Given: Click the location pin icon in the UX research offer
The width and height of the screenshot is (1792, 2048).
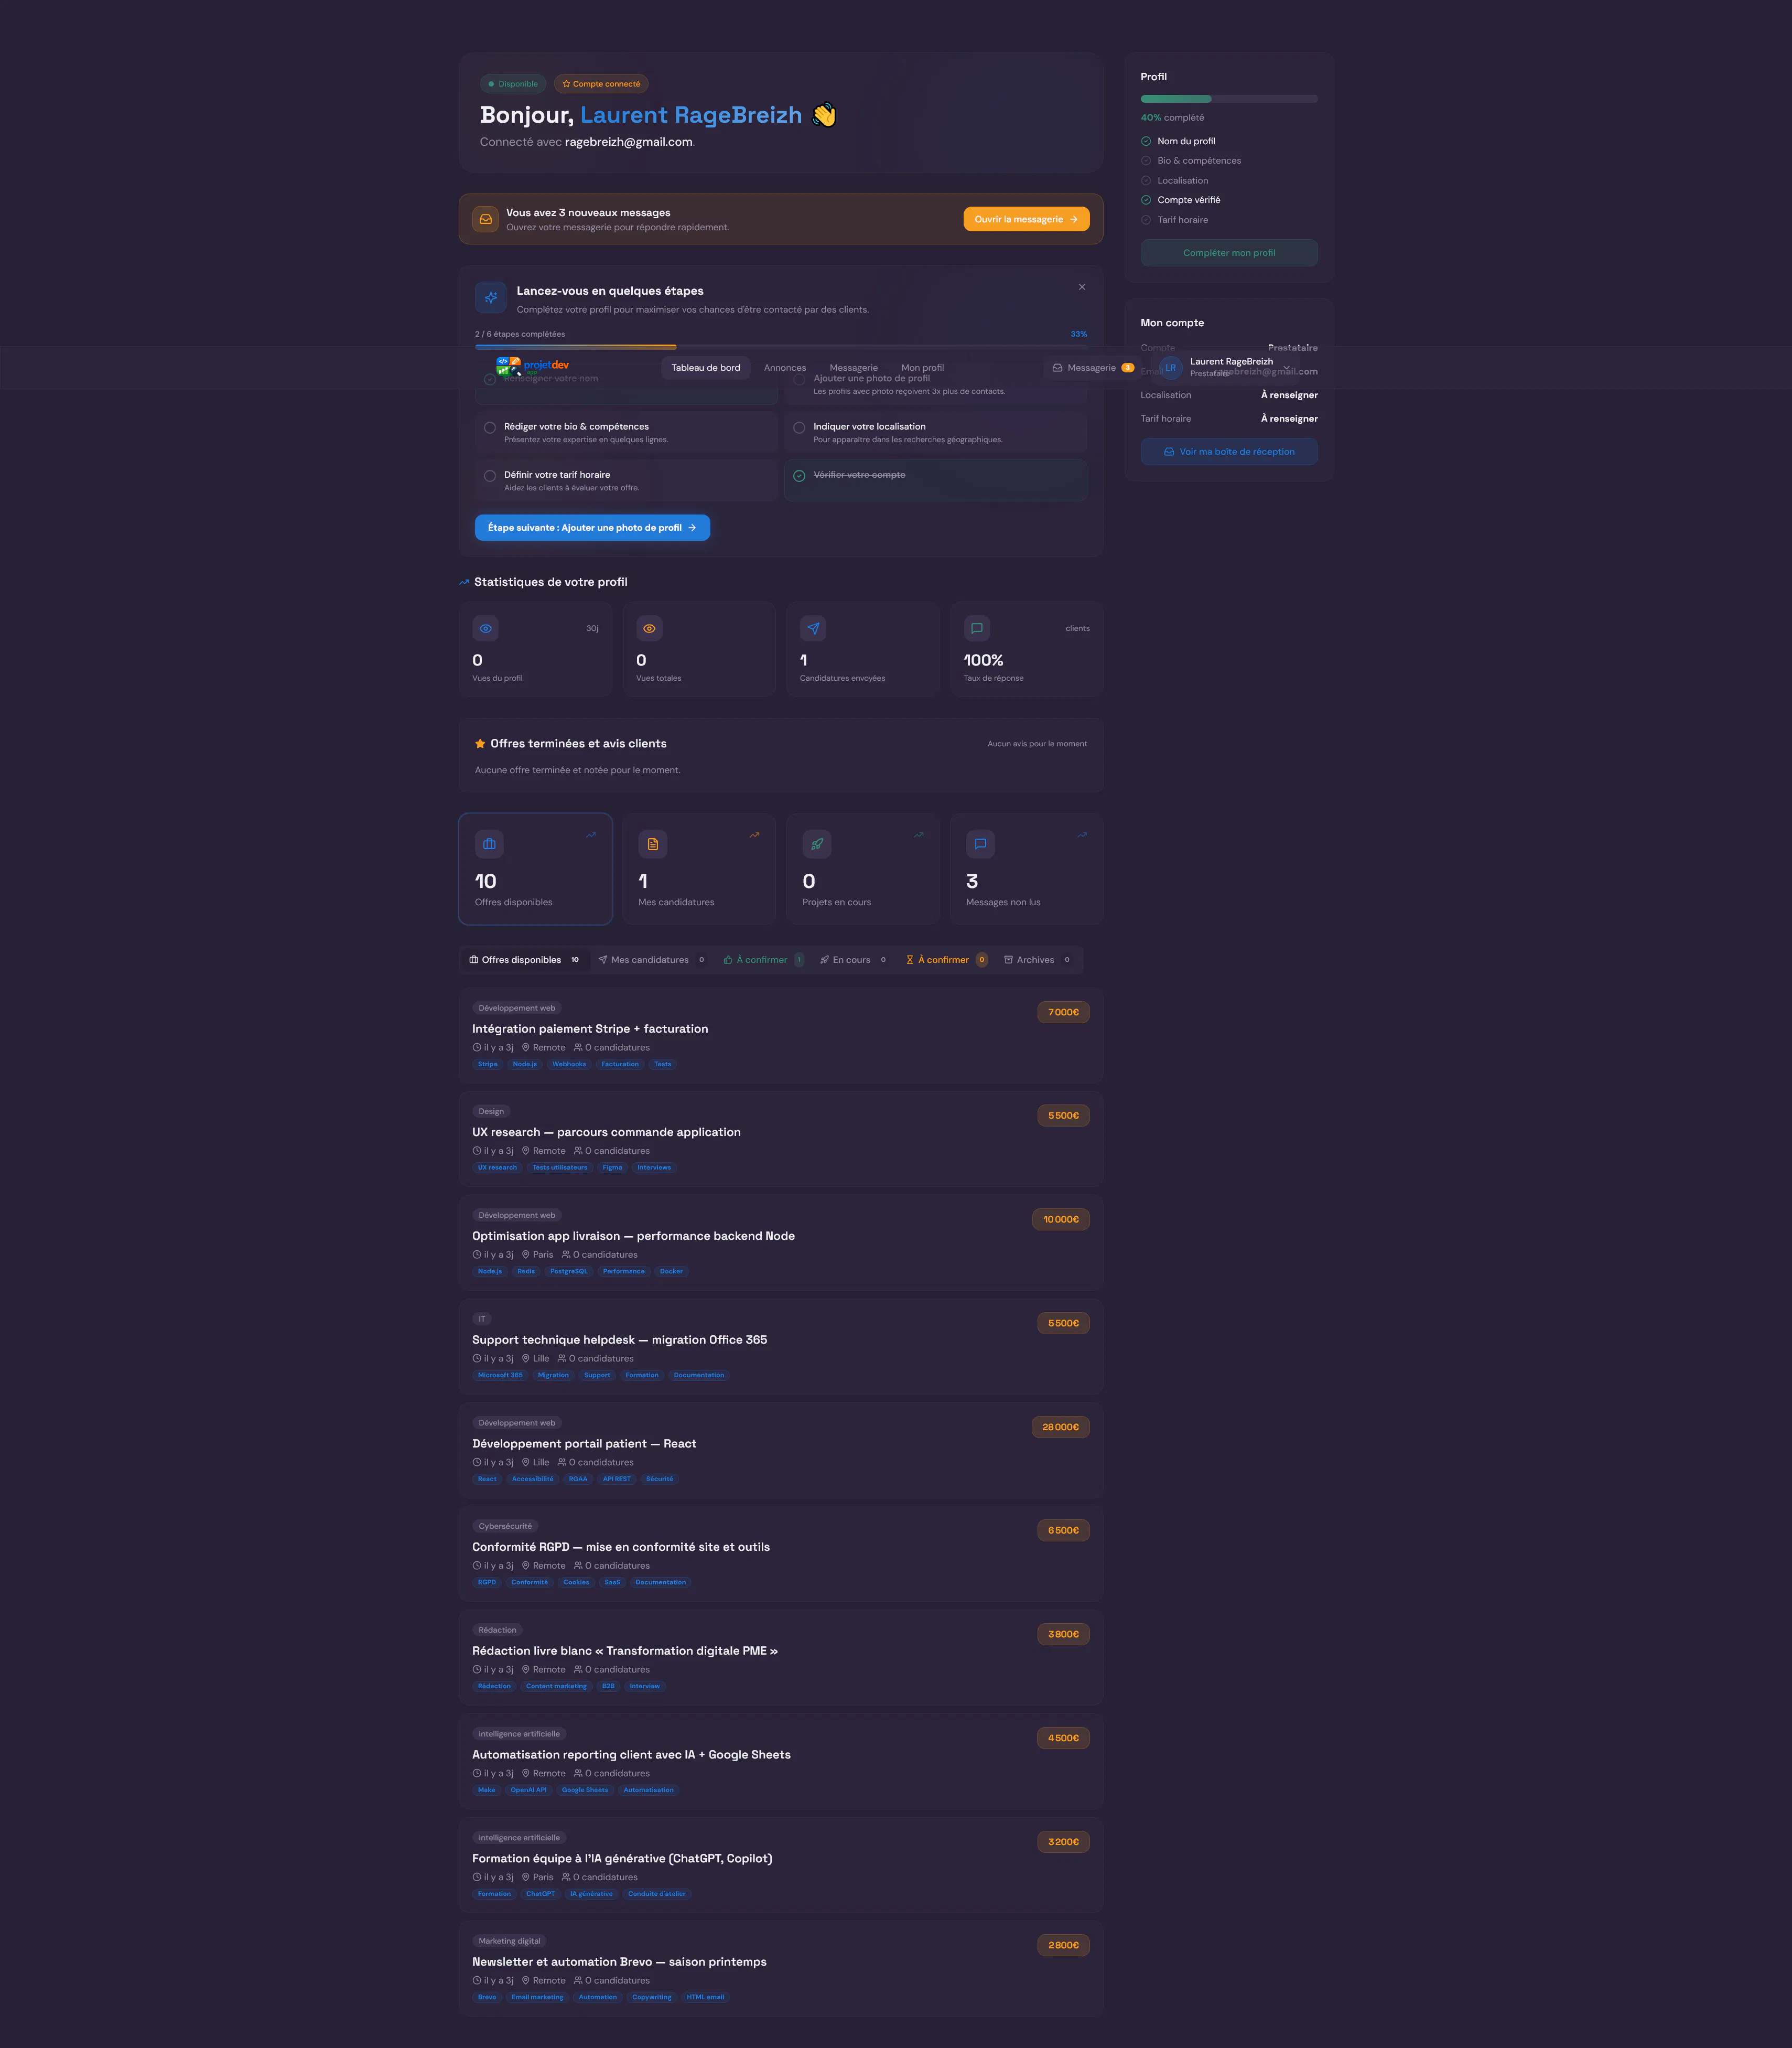Looking at the screenshot, I should tap(526, 1151).
